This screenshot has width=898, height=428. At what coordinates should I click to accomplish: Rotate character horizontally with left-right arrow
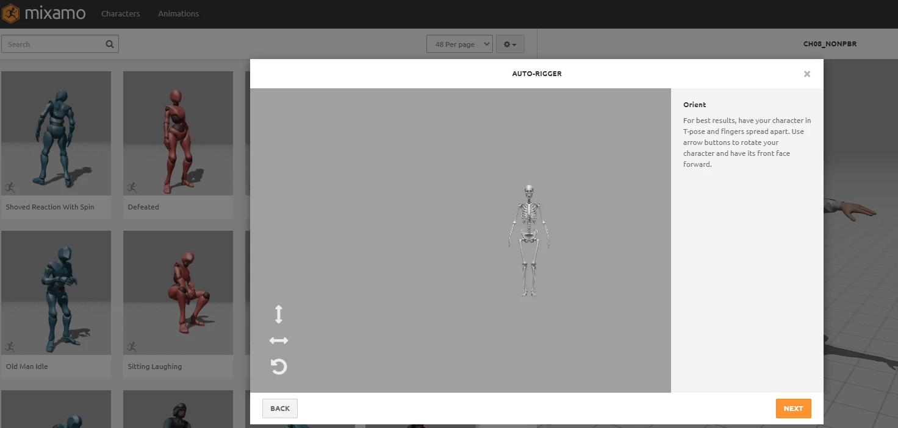point(279,340)
